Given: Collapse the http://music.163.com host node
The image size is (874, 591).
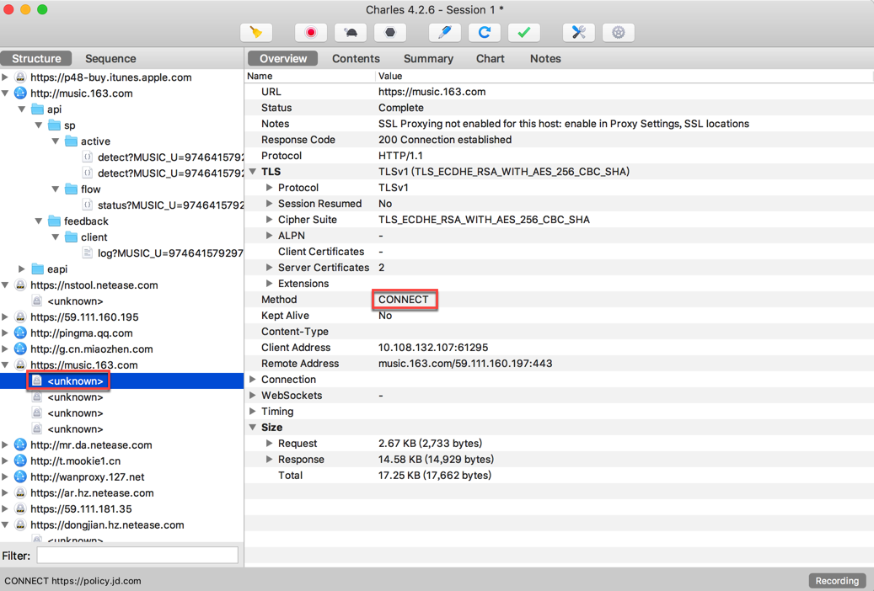Looking at the screenshot, I should point(5,93).
